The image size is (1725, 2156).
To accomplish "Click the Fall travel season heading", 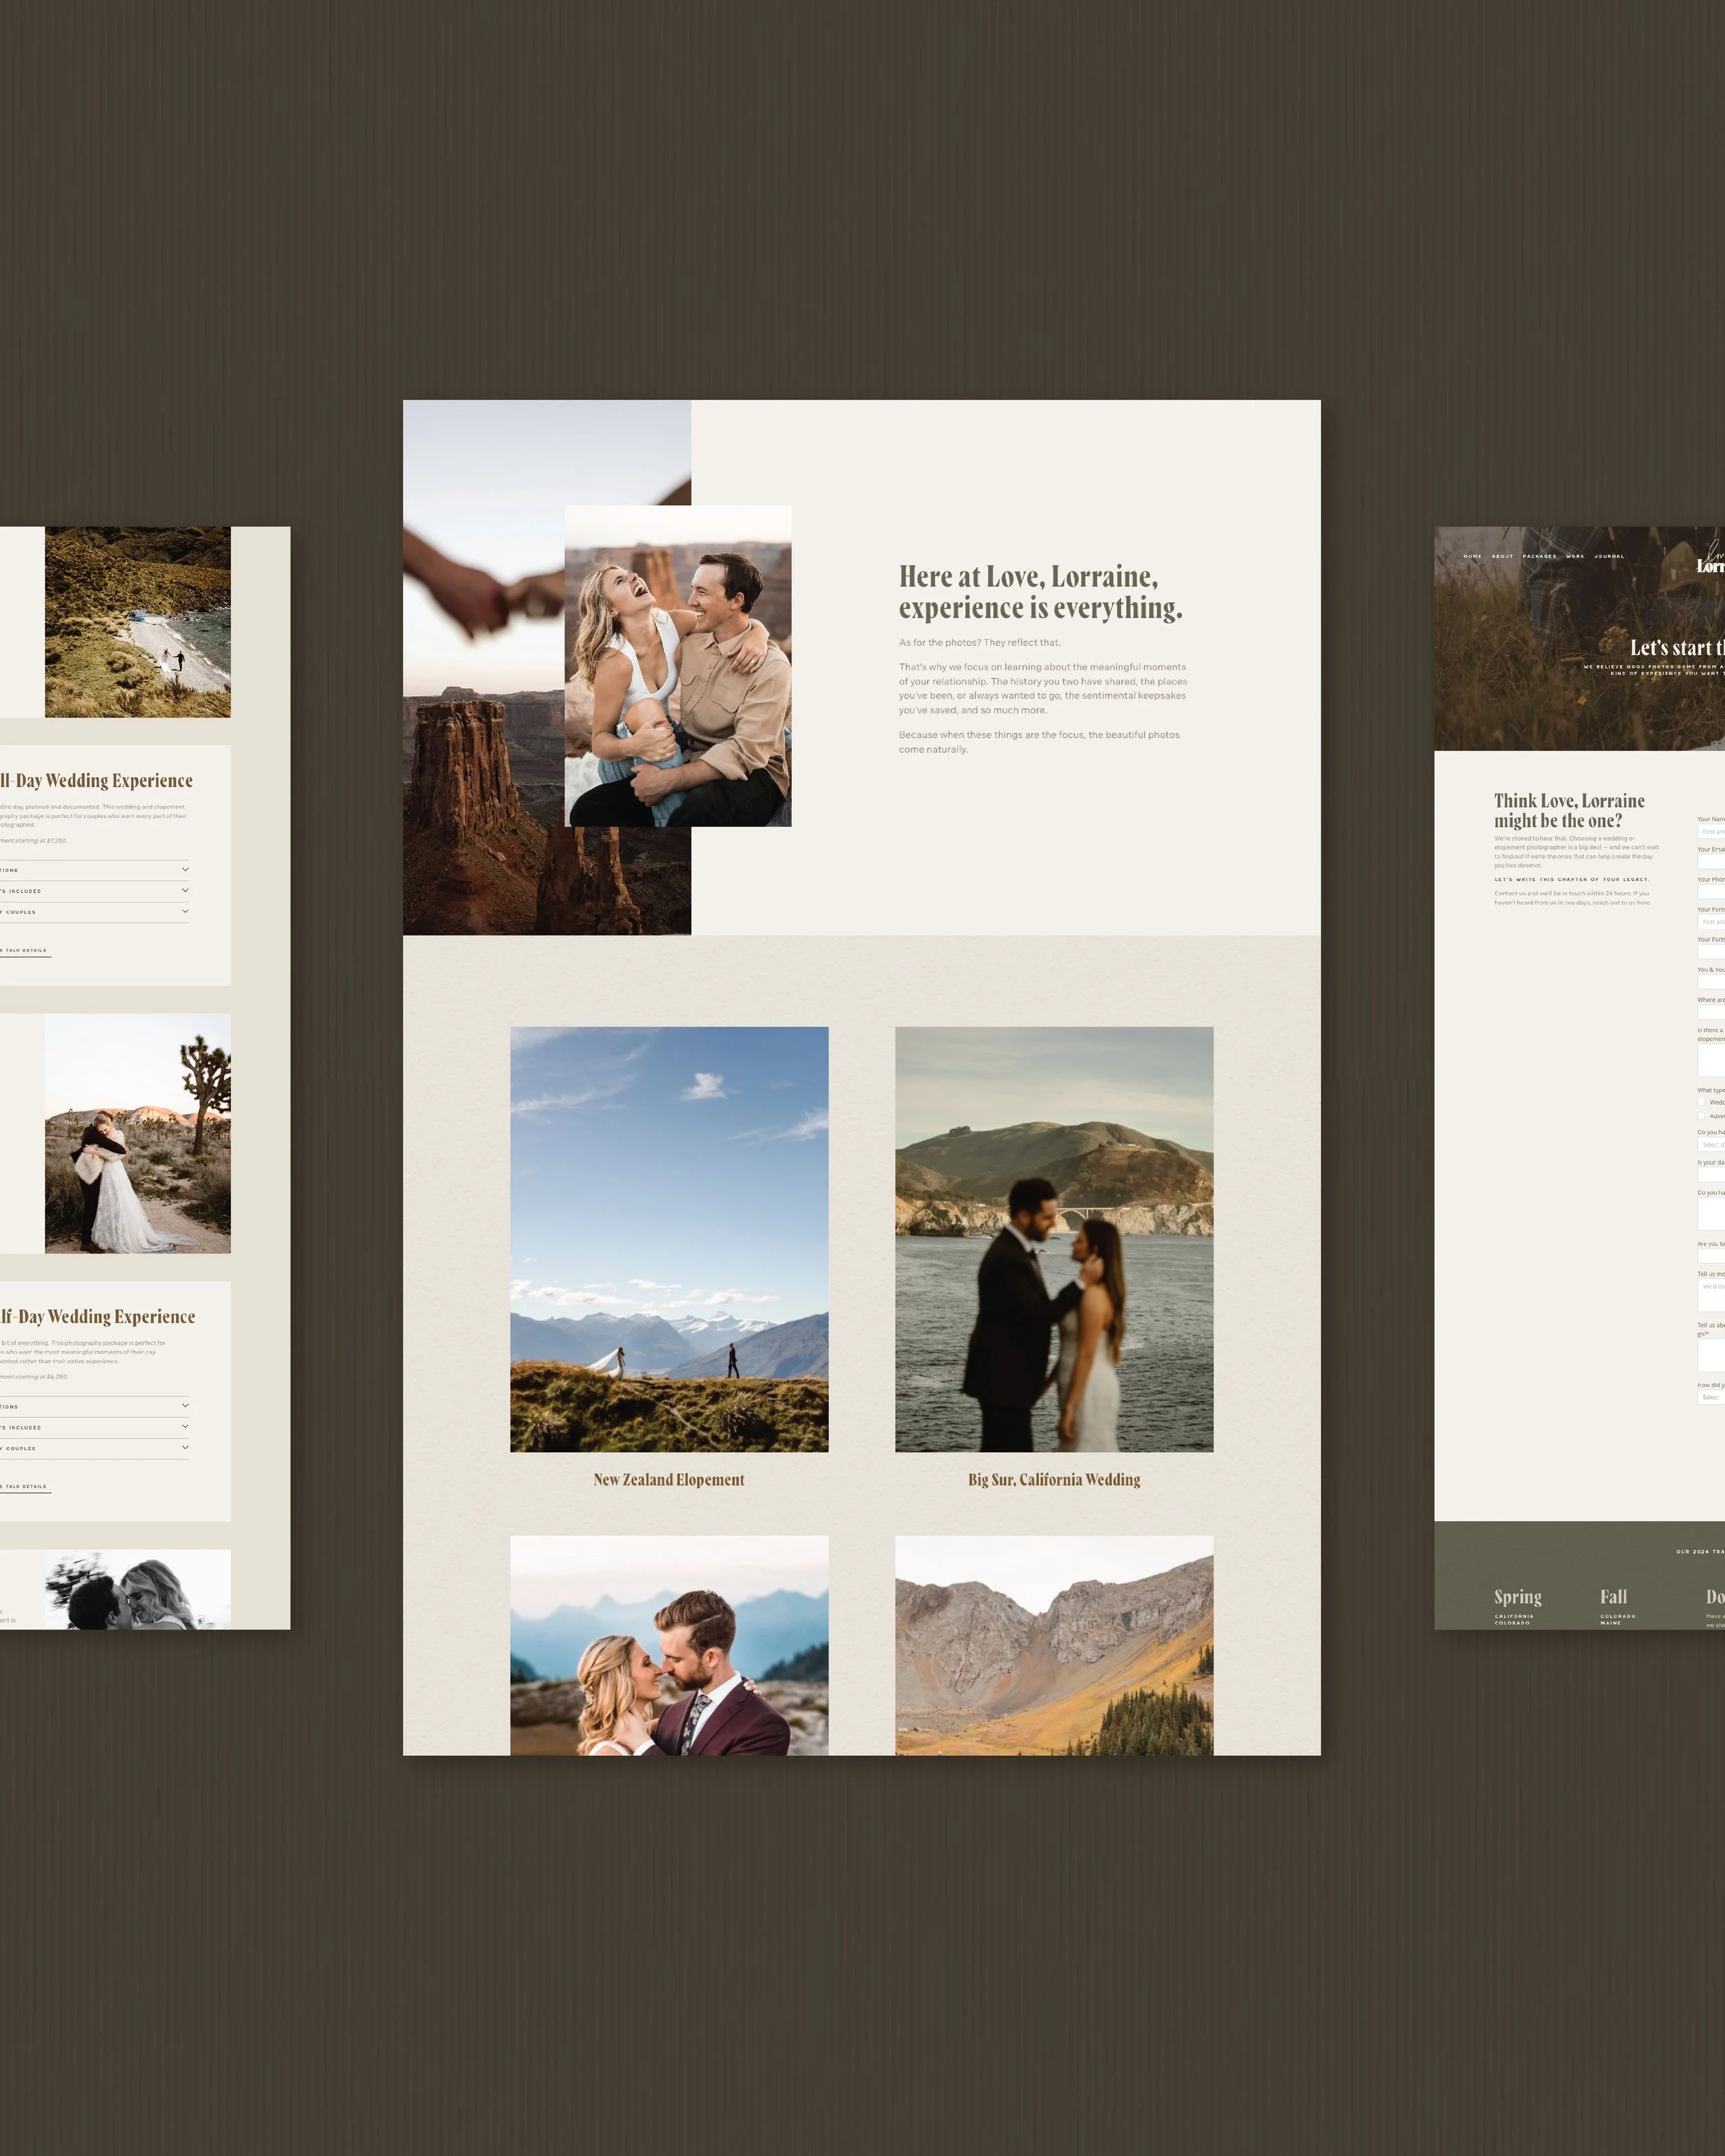I will [x=1613, y=1597].
